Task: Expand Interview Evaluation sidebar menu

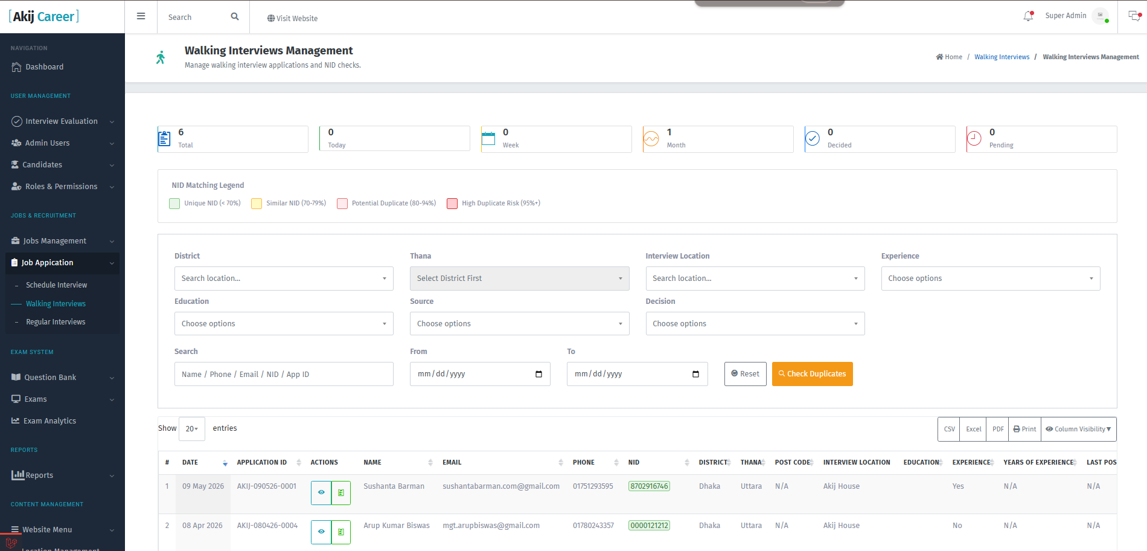Action: 62,121
